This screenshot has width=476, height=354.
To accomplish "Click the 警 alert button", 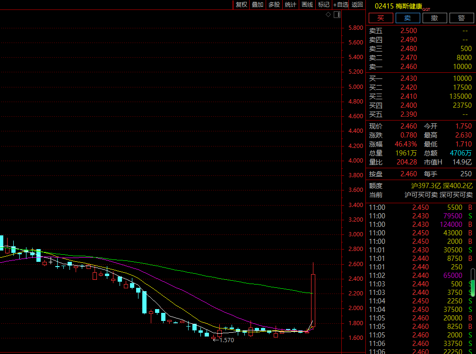I will (461, 18).
